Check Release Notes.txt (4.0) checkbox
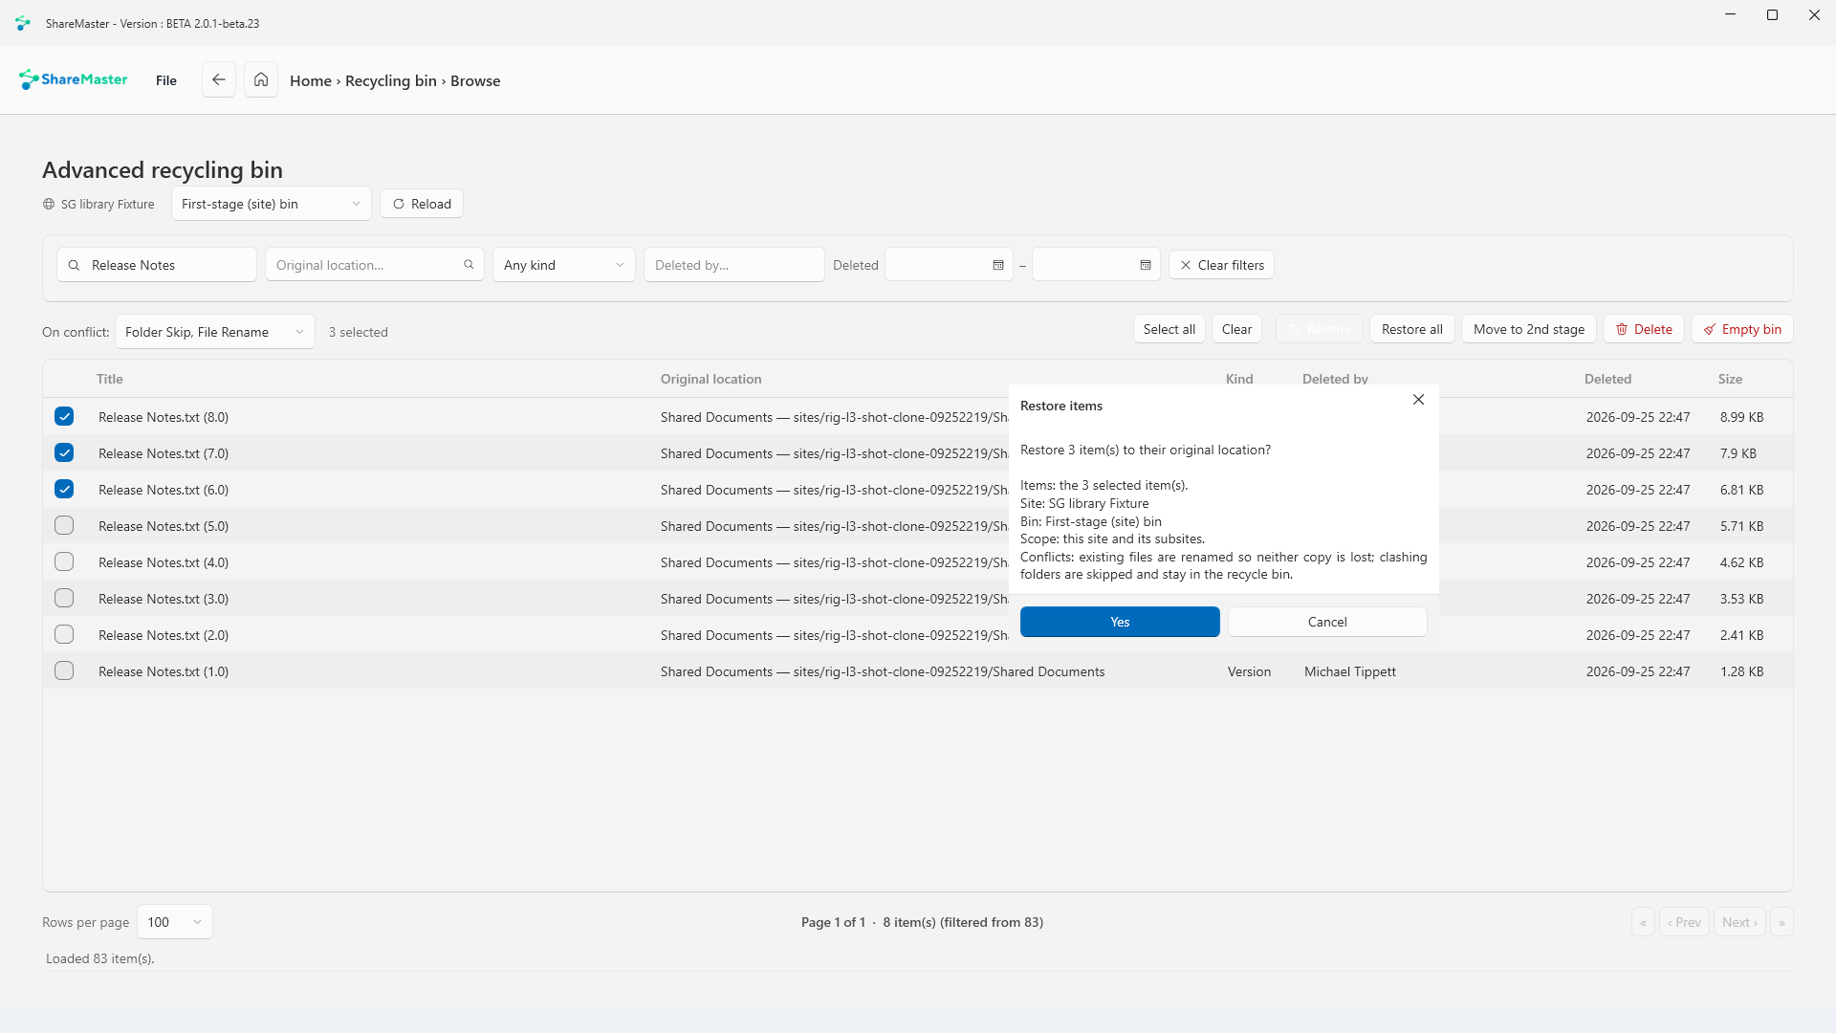Screen dimensions: 1836x1033 (64, 561)
